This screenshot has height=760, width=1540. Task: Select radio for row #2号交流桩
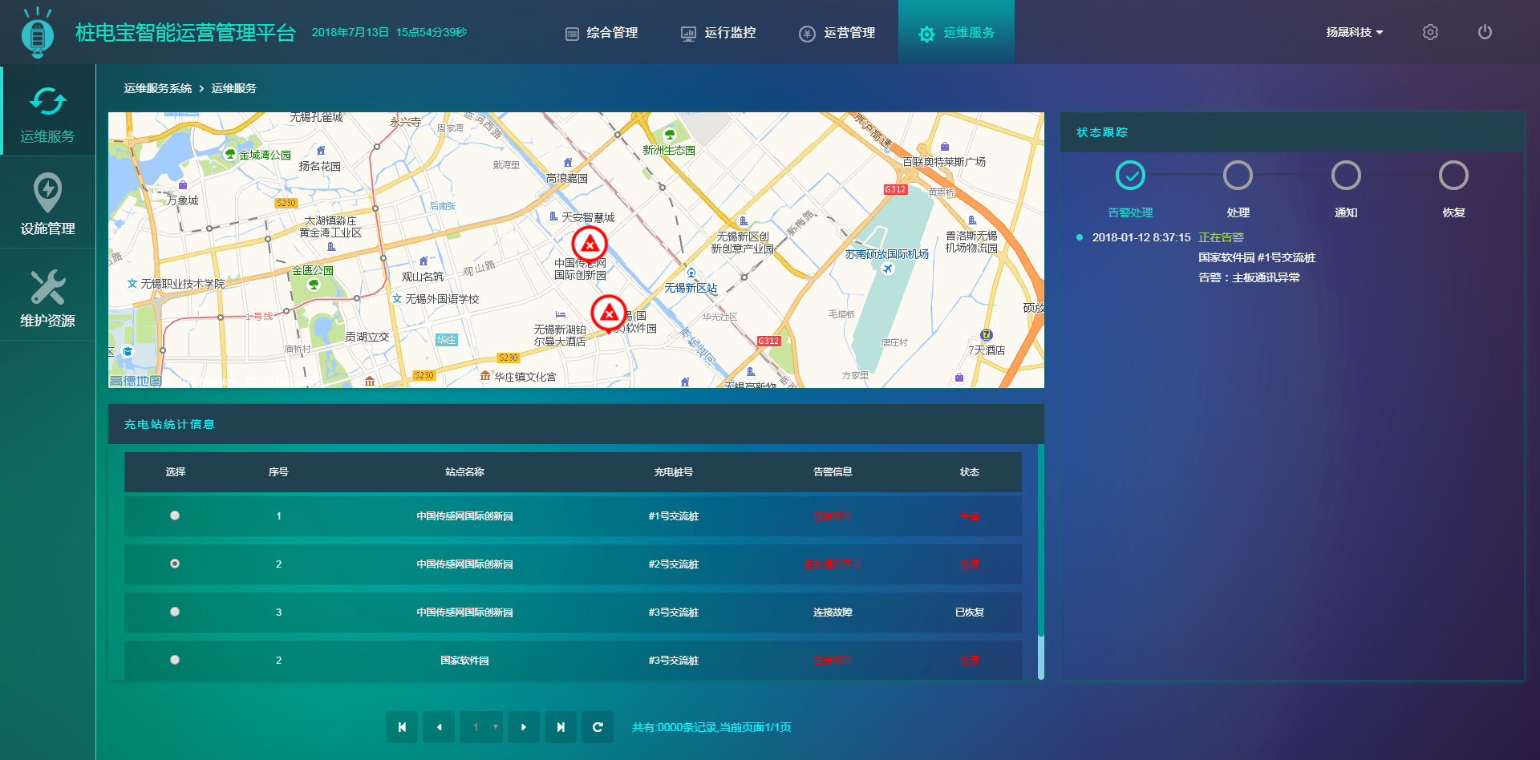pos(175,564)
